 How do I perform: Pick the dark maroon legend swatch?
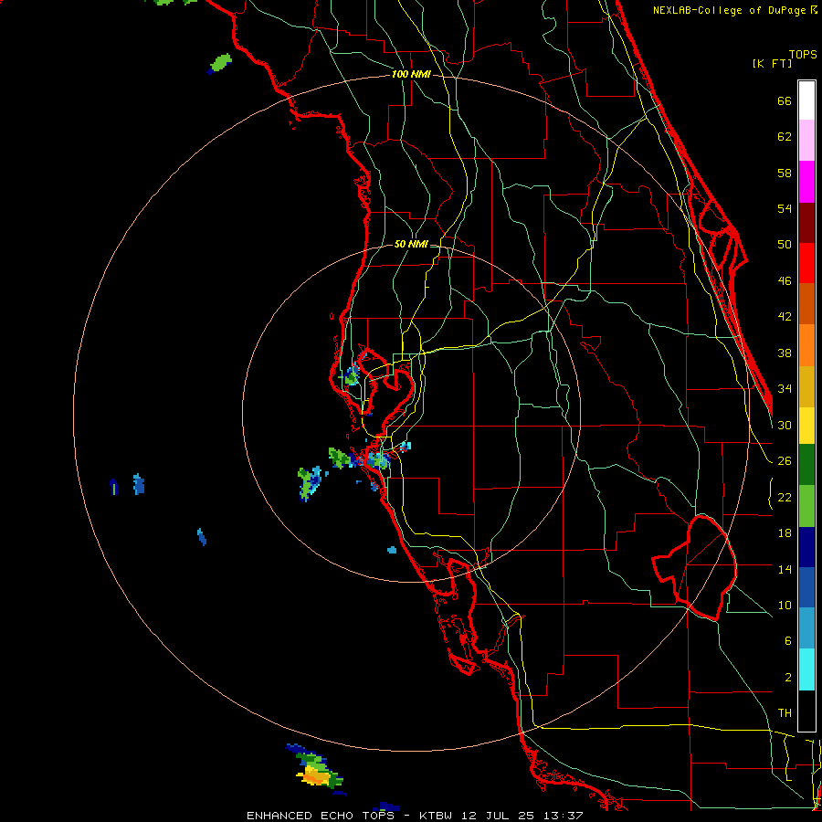806,223
